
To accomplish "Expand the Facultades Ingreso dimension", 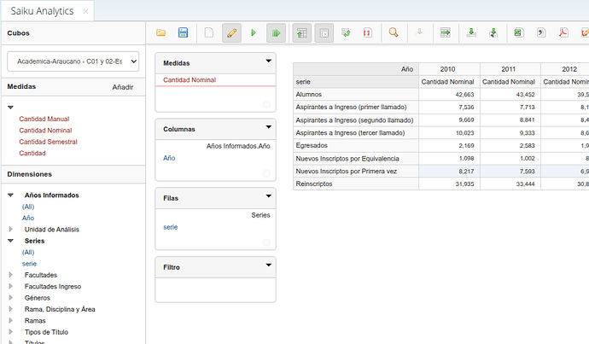I will tap(10, 287).
